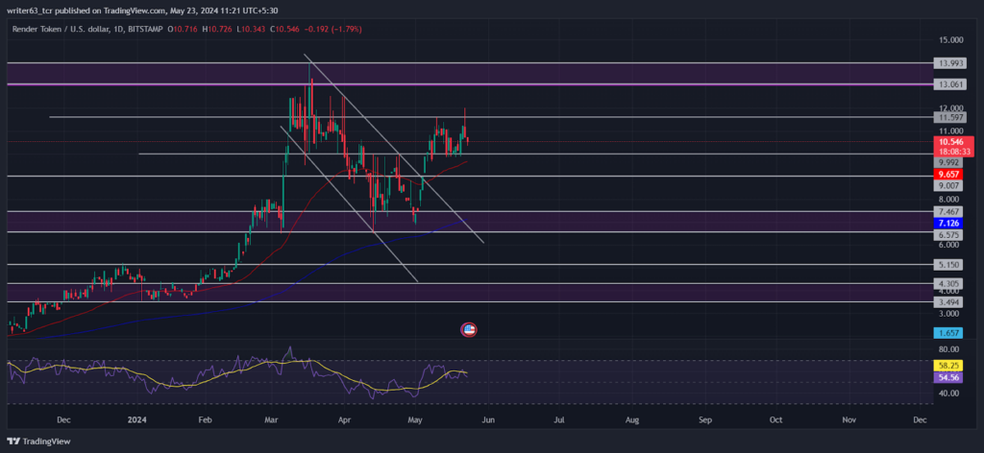Click the blue moving average value 7.126
The height and width of the screenshot is (453, 984).
point(947,223)
